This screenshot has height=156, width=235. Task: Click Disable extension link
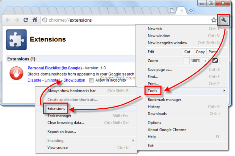(x=34, y=80)
